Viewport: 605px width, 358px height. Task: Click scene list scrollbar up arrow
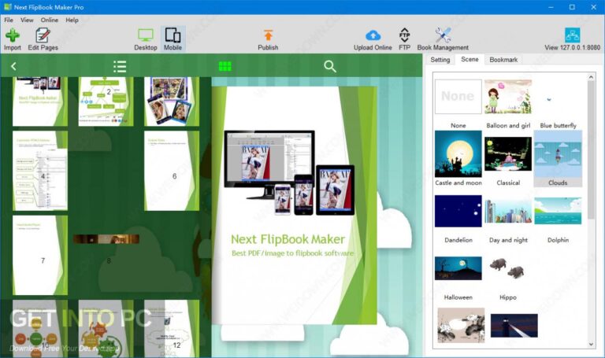(x=591, y=77)
